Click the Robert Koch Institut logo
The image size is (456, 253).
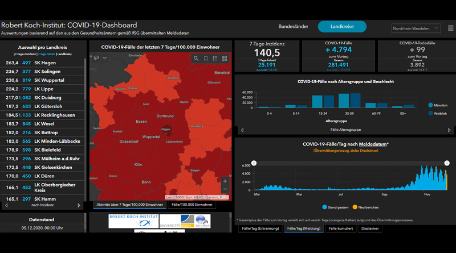point(133,221)
